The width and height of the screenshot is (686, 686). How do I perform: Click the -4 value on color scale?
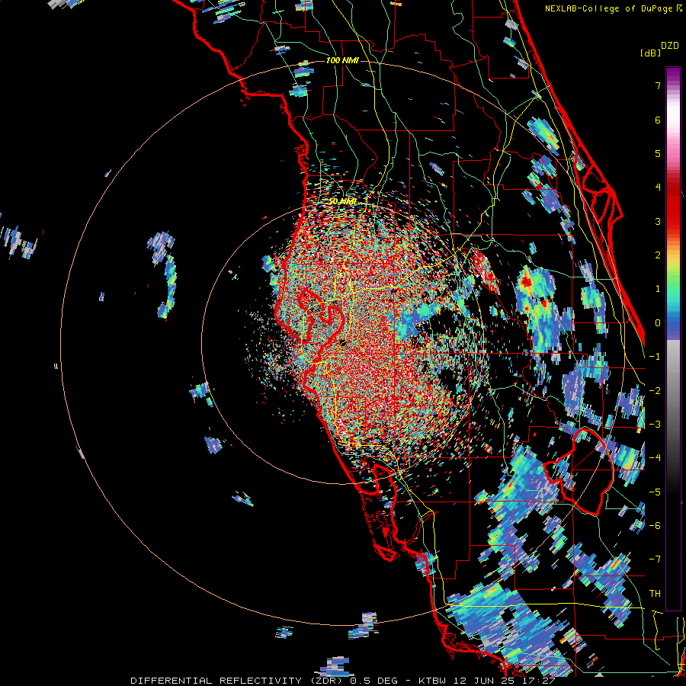pos(655,458)
